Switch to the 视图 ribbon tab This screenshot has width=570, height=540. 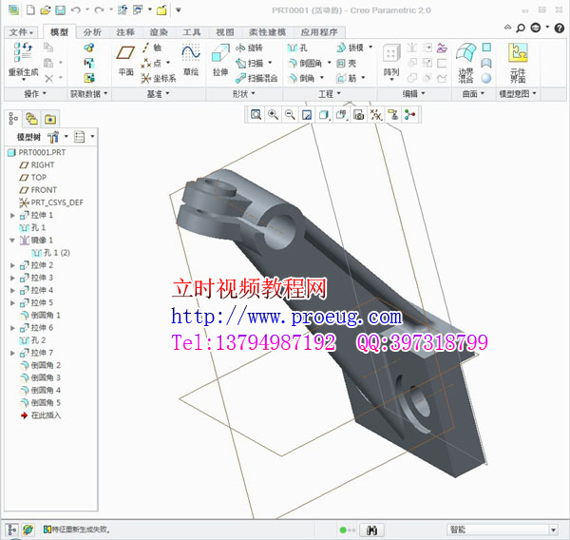coord(225,32)
